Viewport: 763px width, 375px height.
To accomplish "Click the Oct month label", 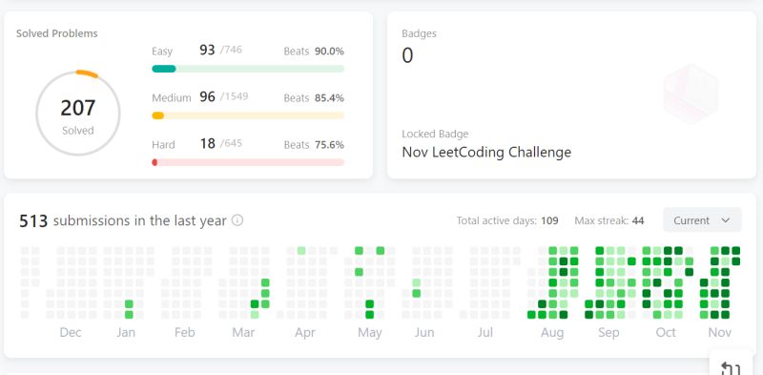I will 666,333.
